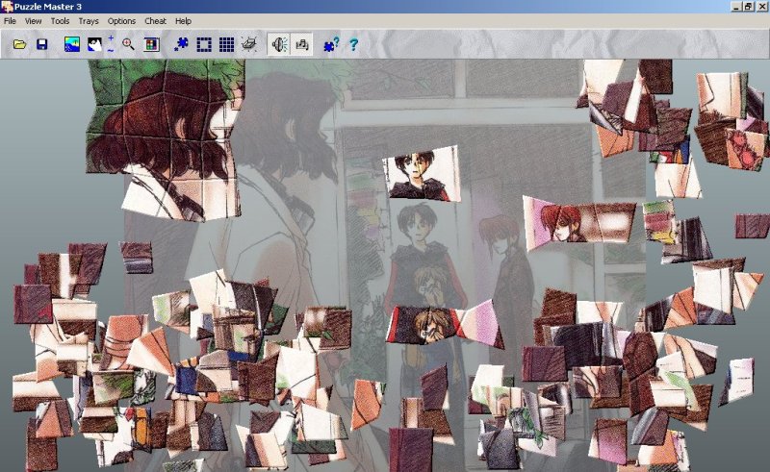Viewport: 770px width, 472px height.
Task: Click the tray icon in toolbar
Action: (x=249, y=44)
